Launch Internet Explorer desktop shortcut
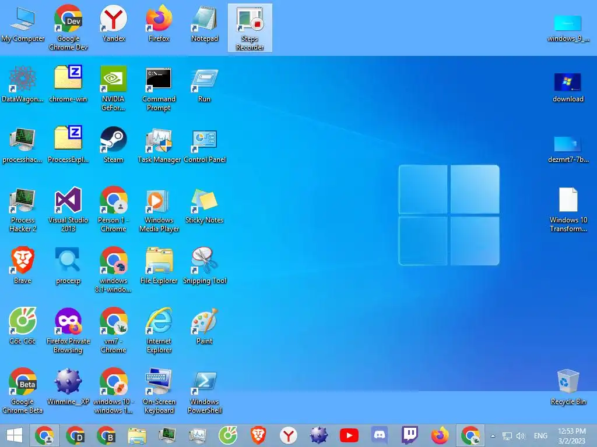Image resolution: width=597 pixels, height=447 pixels. click(x=159, y=331)
